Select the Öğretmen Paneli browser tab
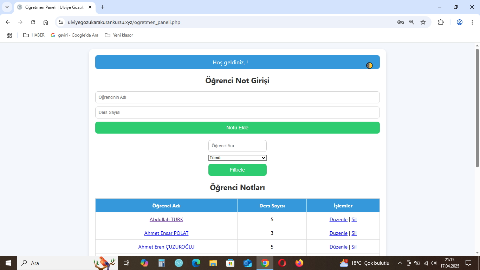The height and width of the screenshot is (270, 480). point(54,7)
